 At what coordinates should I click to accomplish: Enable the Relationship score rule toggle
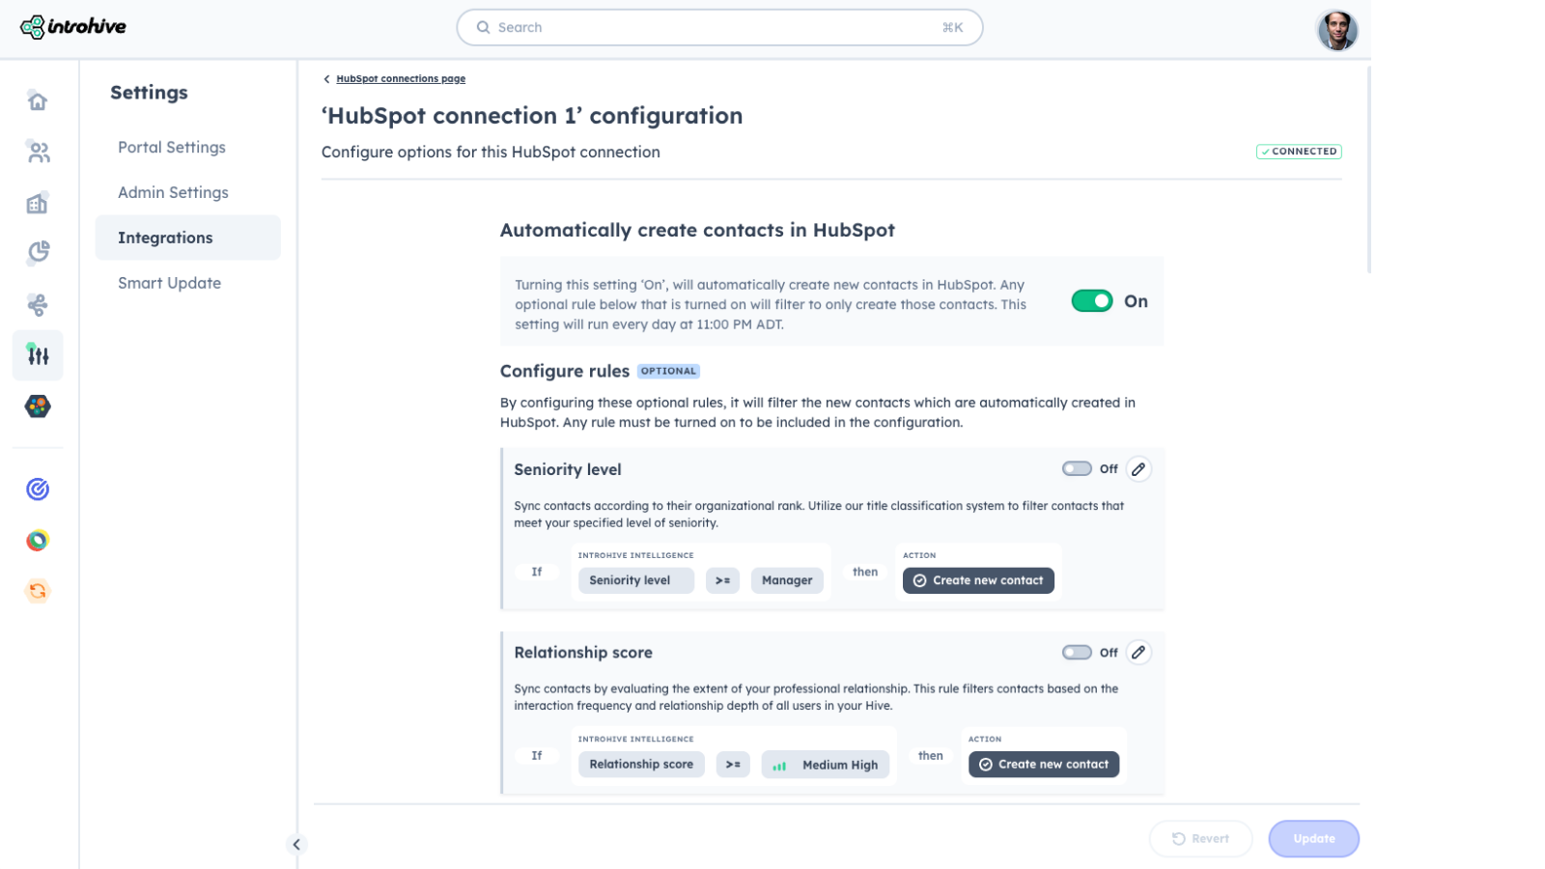[1077, 653]
